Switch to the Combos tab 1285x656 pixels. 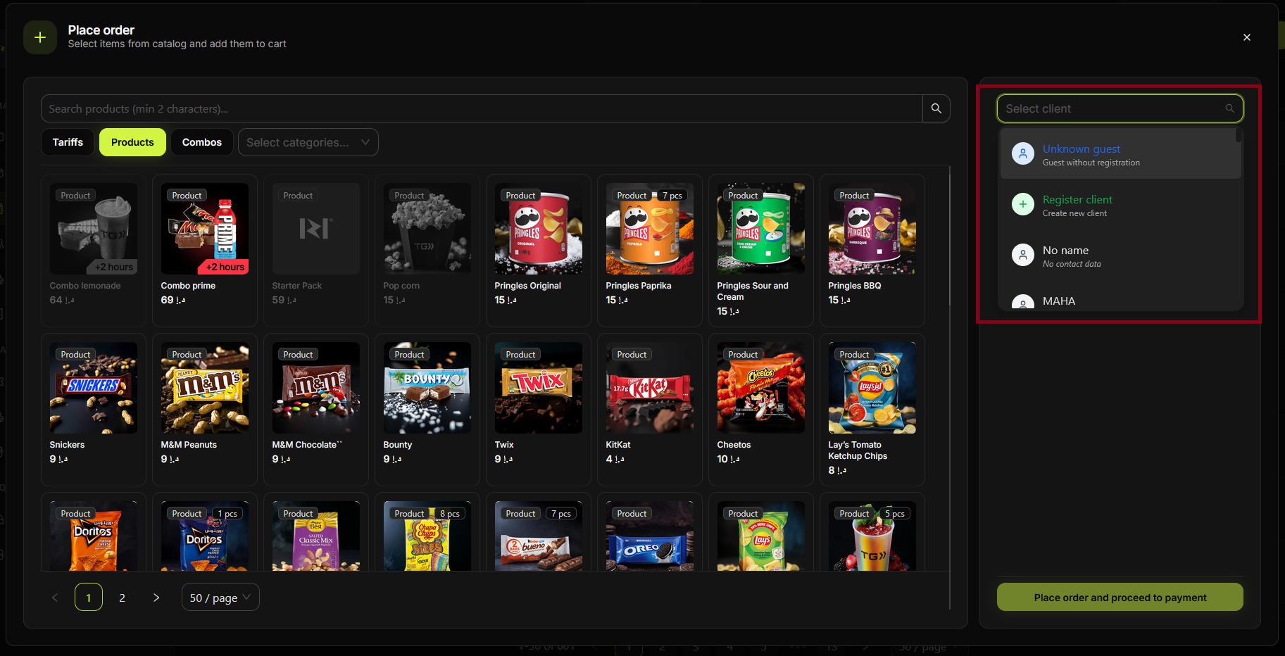click(201, 142)
